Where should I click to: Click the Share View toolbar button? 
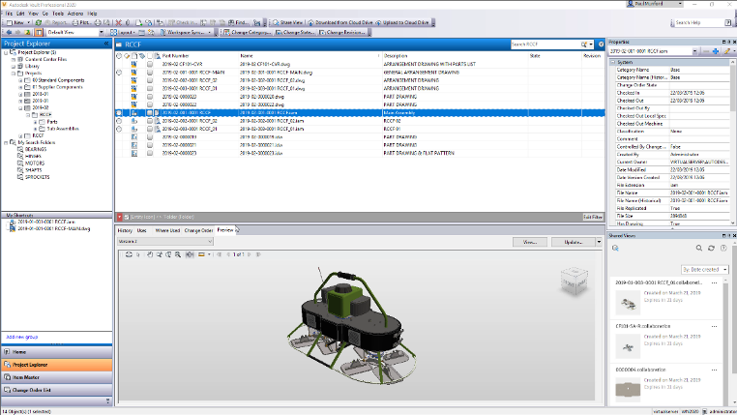pos(287,22)
